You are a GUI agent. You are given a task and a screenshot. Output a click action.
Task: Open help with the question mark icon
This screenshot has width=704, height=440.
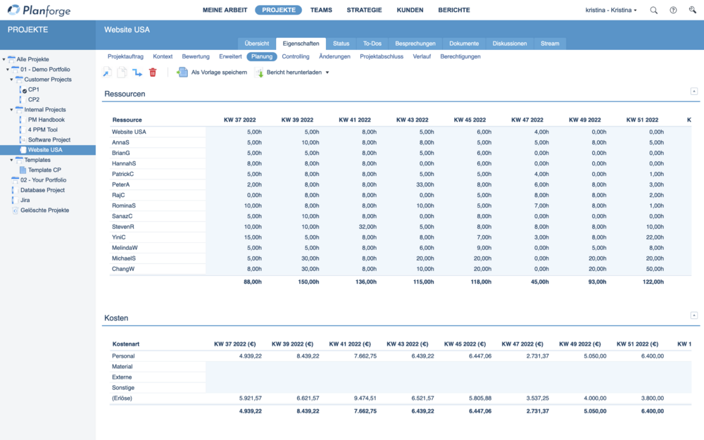pyautogui.click(x=673, y=11)
